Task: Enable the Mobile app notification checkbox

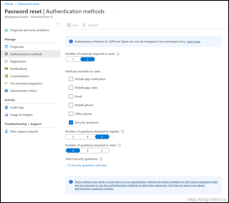Action: point(71,79)
